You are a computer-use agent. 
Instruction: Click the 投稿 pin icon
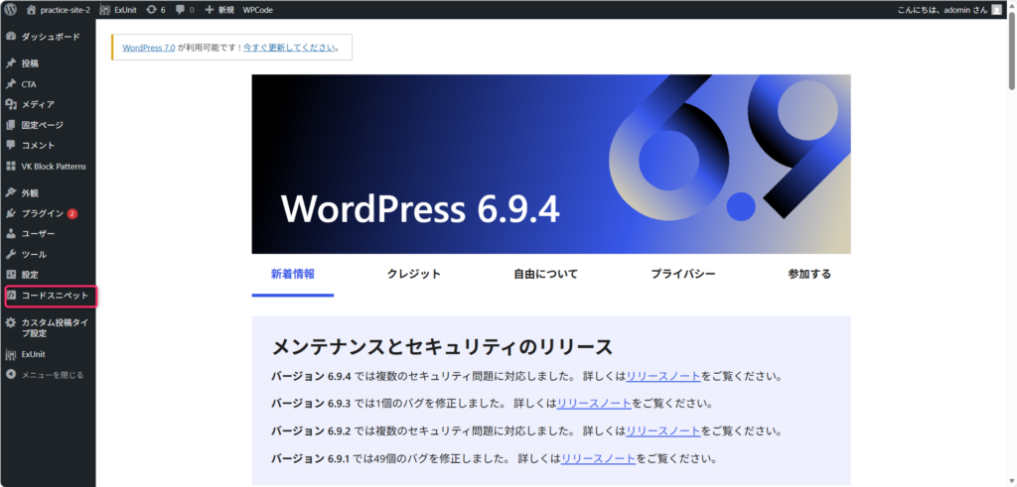(x=10, y=63)
